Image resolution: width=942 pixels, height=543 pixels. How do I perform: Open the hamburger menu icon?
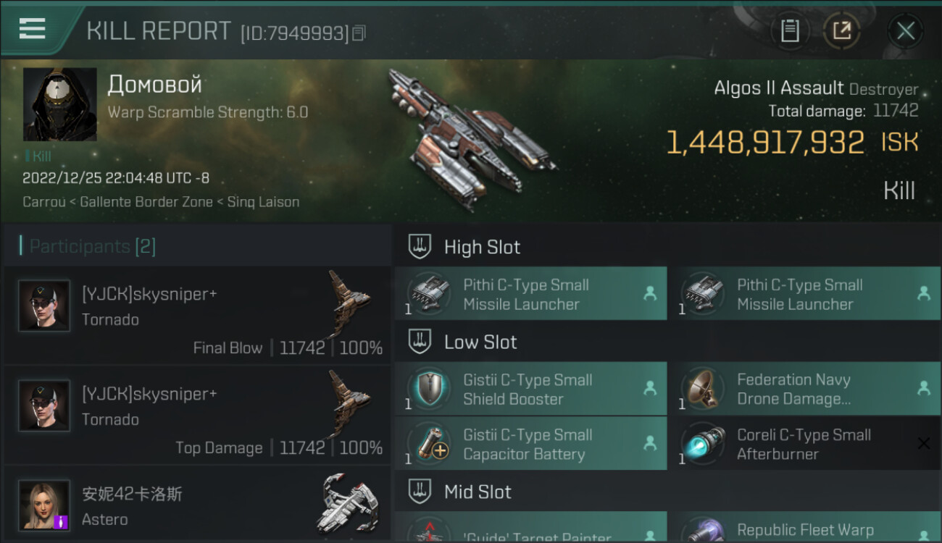pos(33,29)
